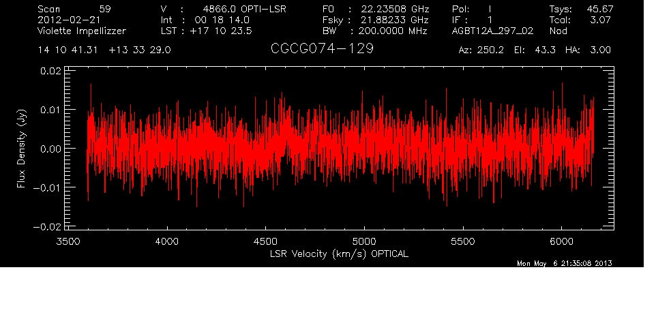This screenshot has width=656, height=334.
Task: Click y-axis tick label 0.02
Action: tap(50, 71)
